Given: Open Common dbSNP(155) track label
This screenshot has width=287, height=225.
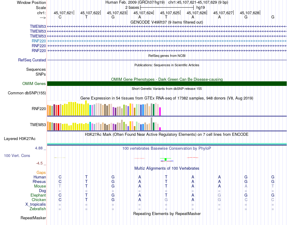Looking at the screenshot, I should pos(27,93).
